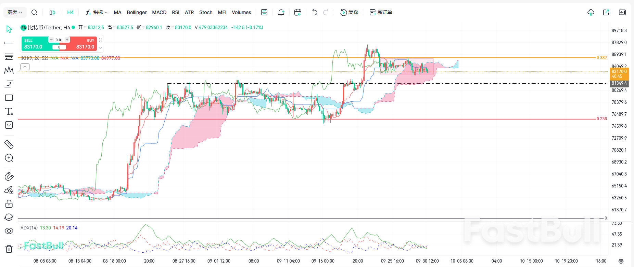The image size is (634, 267).
Task: Add the MA indicator
Action: pyautogui.click(x=117, y=12)
